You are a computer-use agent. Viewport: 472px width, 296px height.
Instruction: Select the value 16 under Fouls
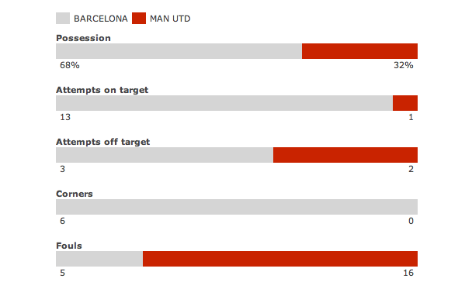pyautogui.click(x=408, y=273)
